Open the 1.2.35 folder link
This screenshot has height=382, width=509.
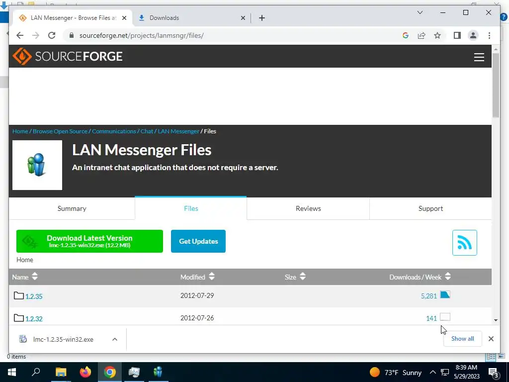pos(34,296)
